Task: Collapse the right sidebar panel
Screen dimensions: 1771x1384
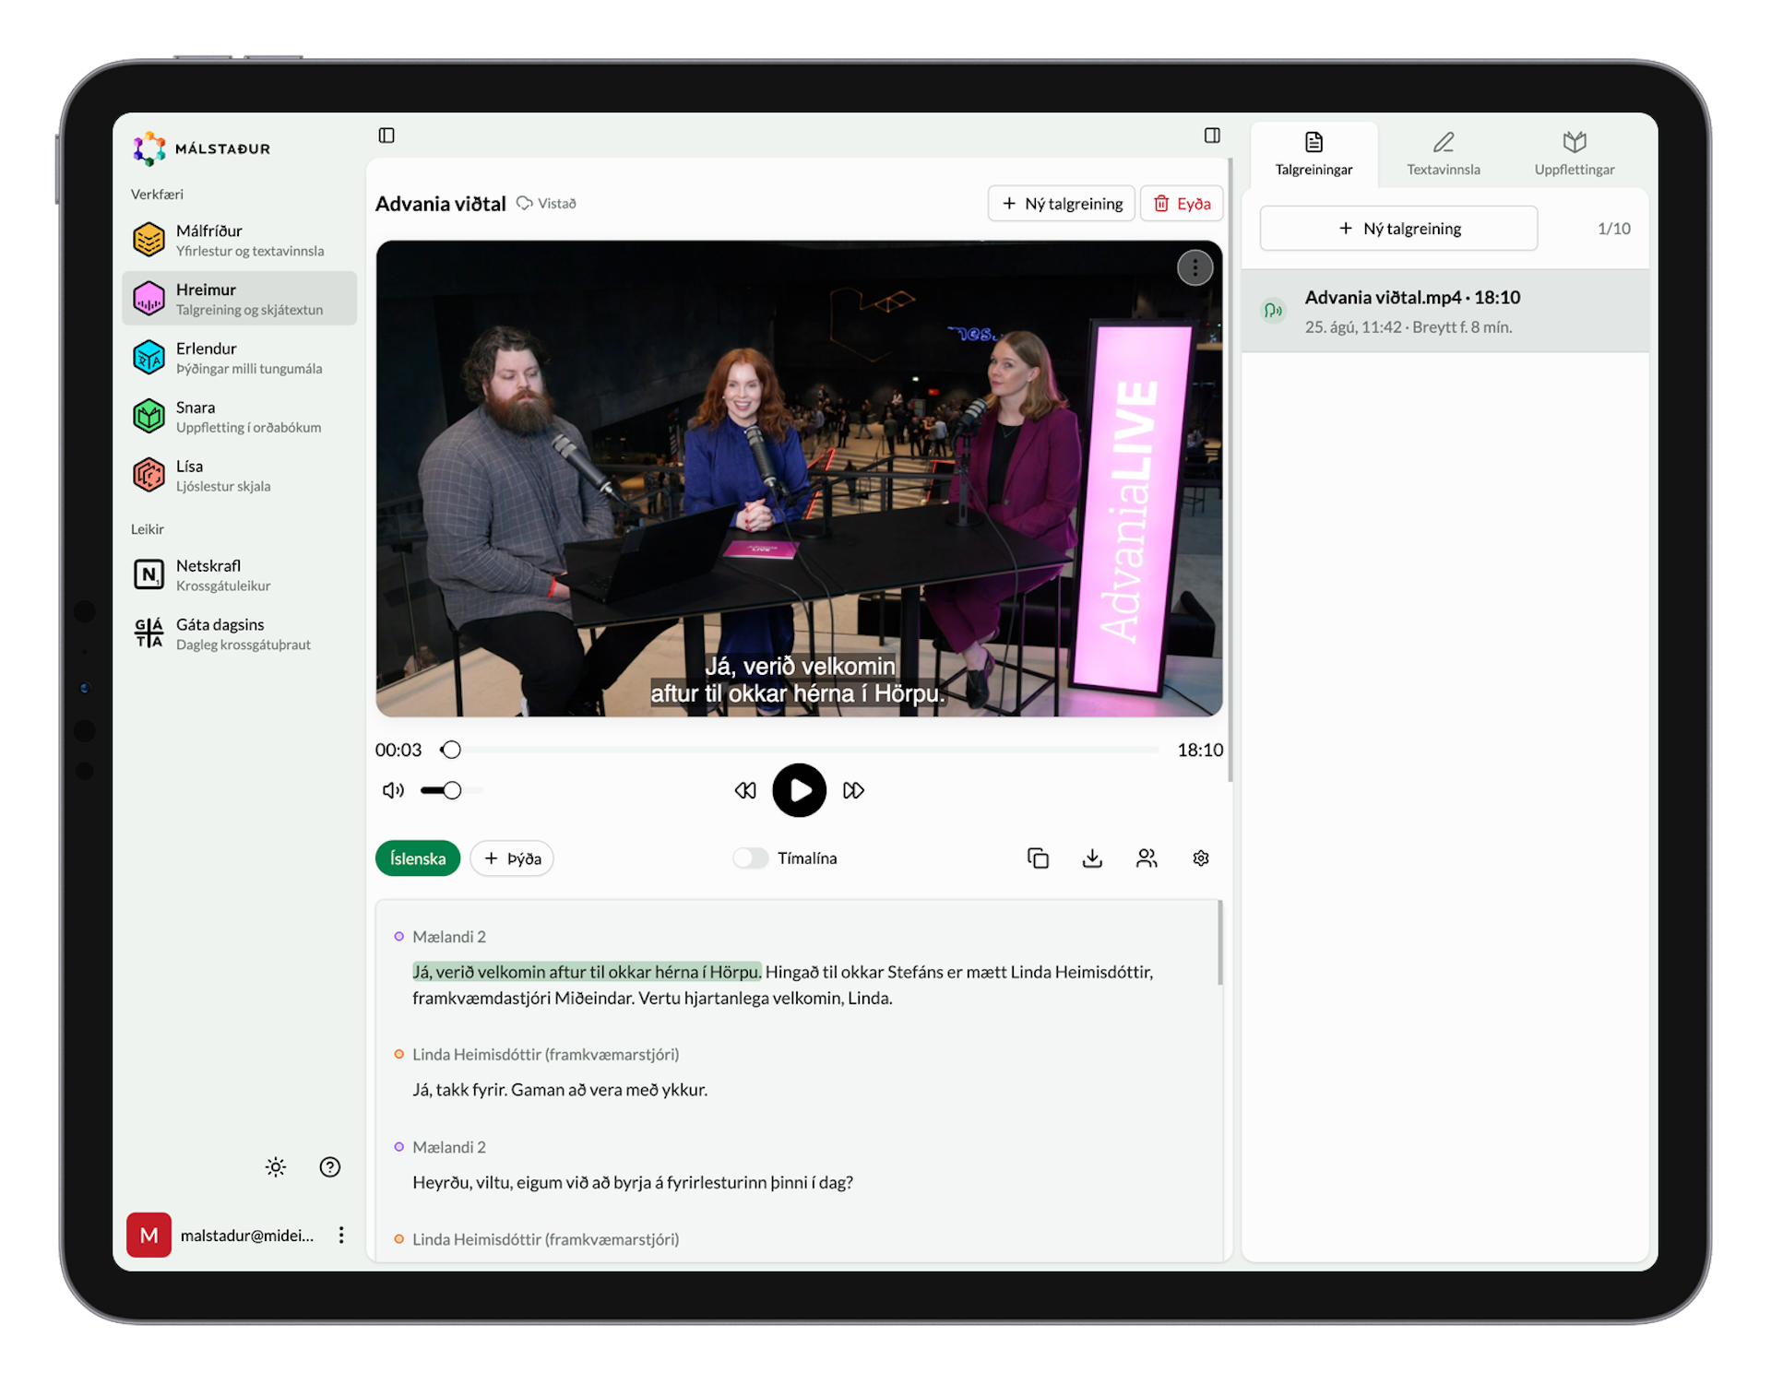Action: click(1212, 136)
